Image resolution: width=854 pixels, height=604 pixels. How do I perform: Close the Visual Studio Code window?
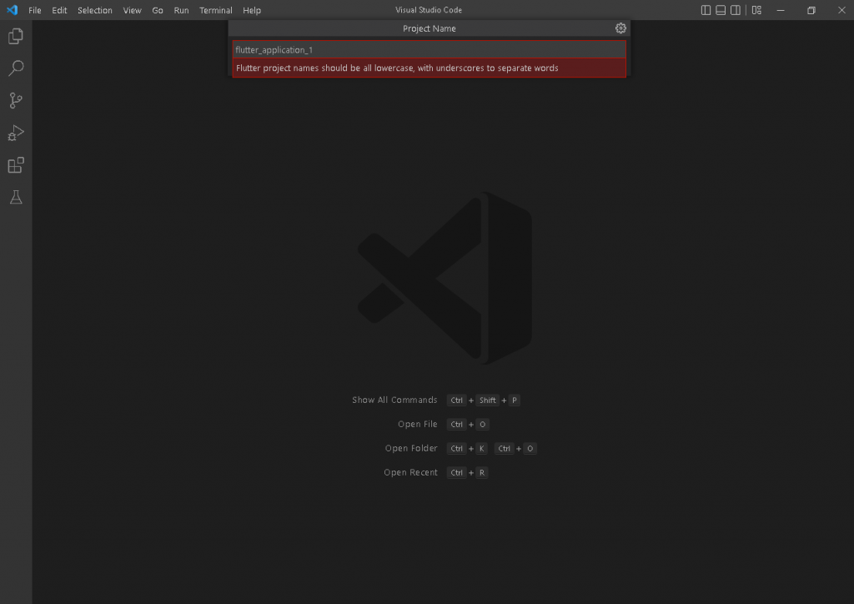pos(841,10)
